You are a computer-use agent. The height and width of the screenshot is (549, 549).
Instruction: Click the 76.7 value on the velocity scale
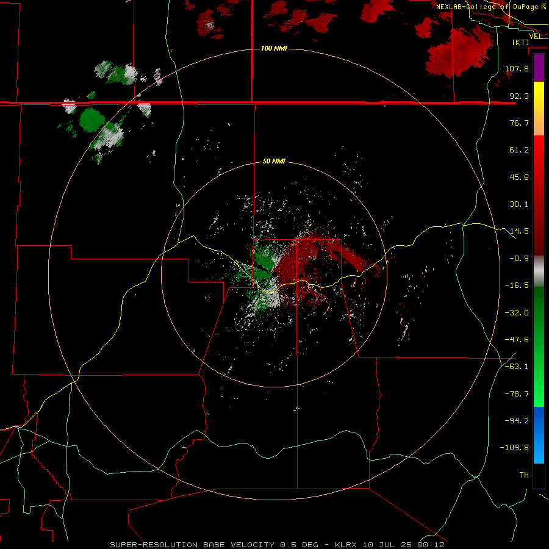coord(519,123)
